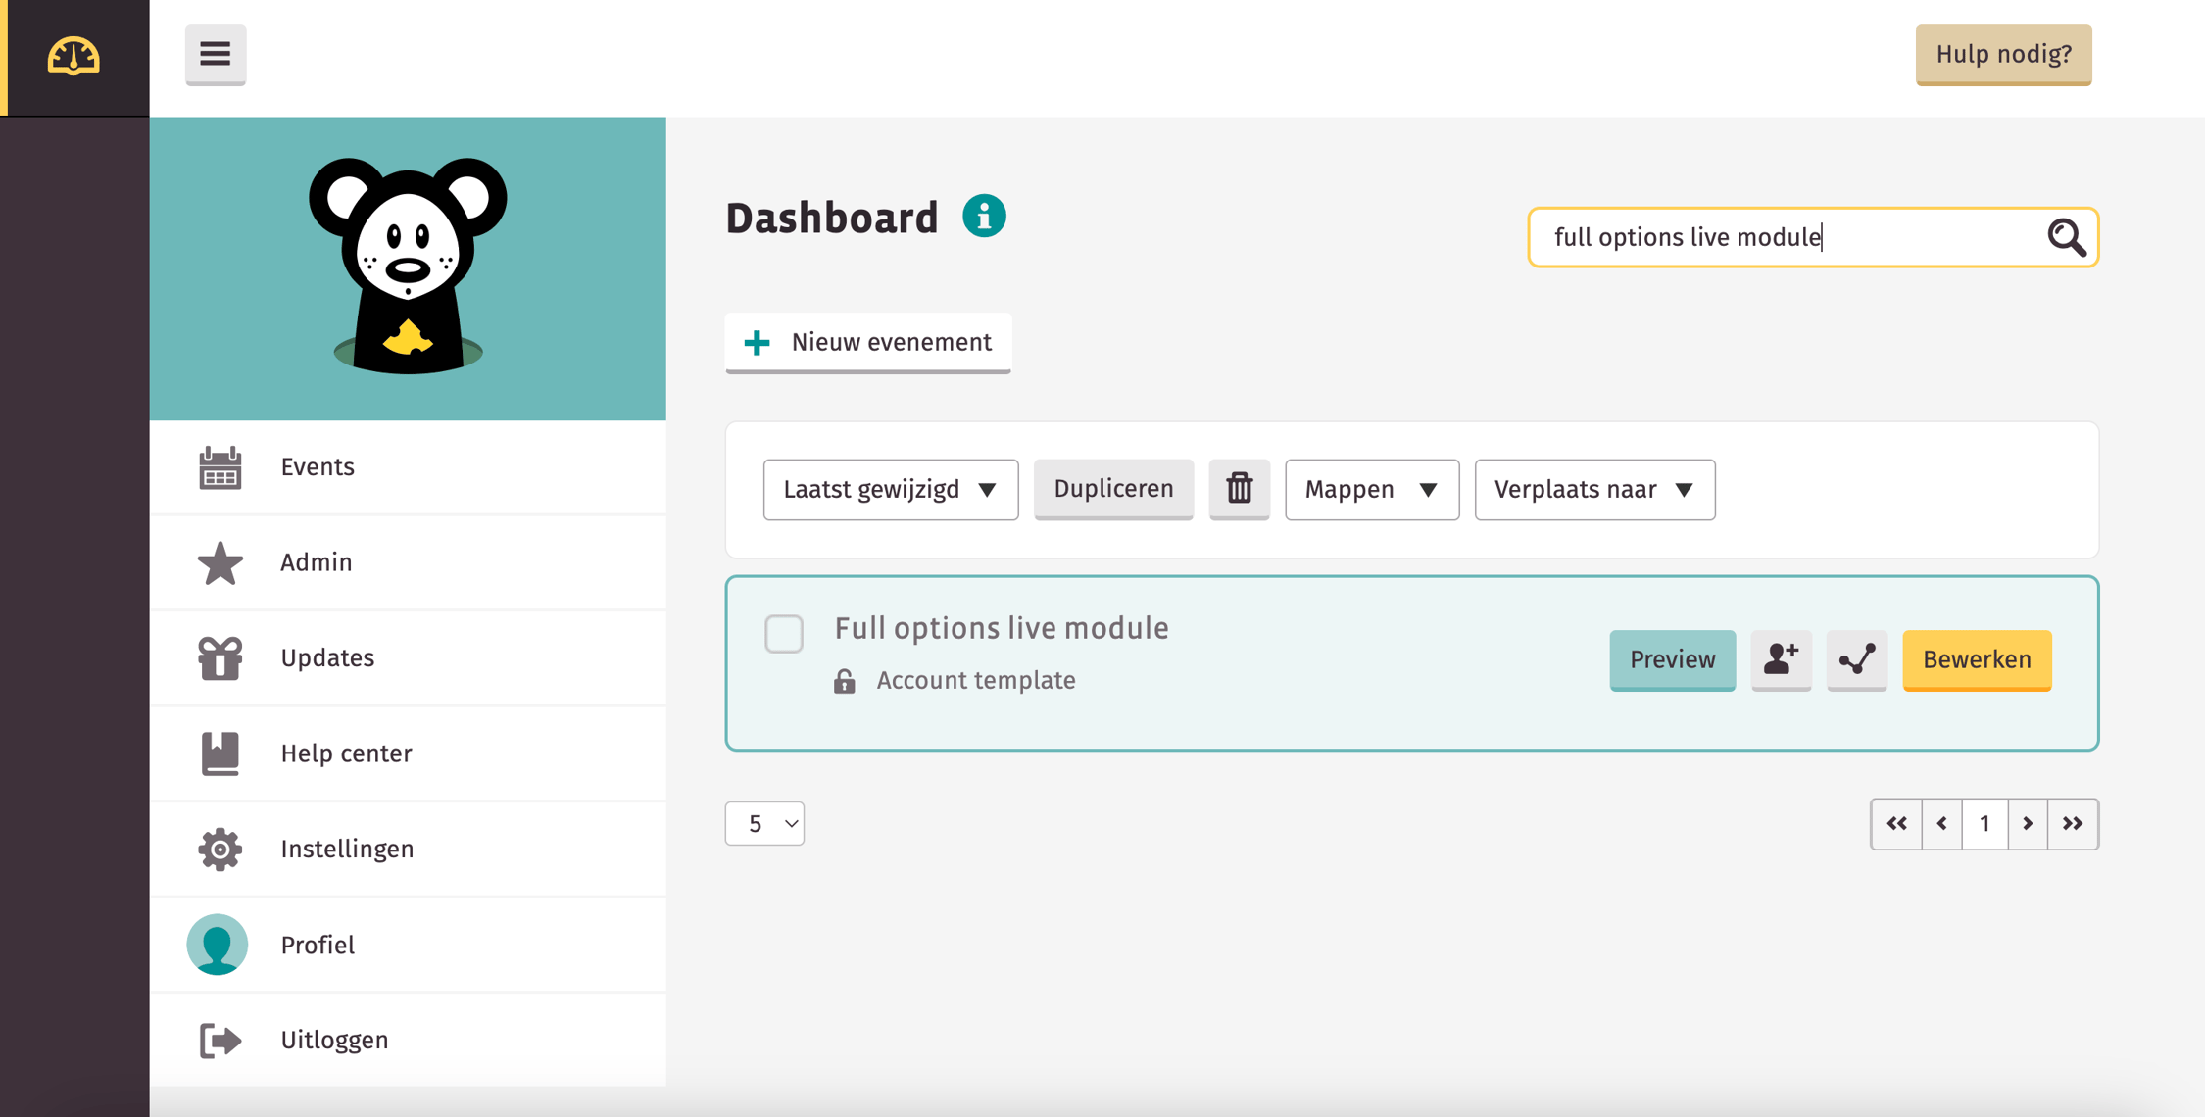Open the items per page selector

point(764,823)
